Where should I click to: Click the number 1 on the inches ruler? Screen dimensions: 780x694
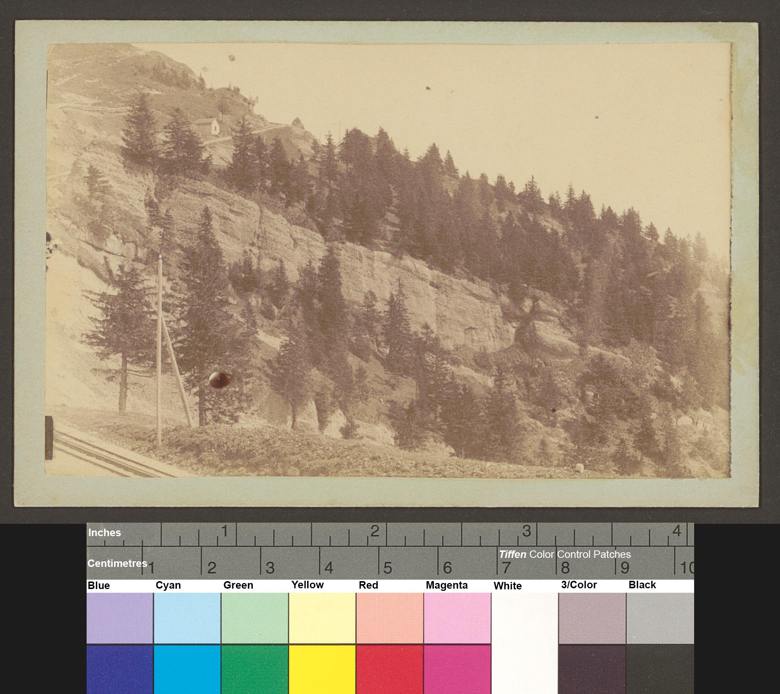(225, 531)
